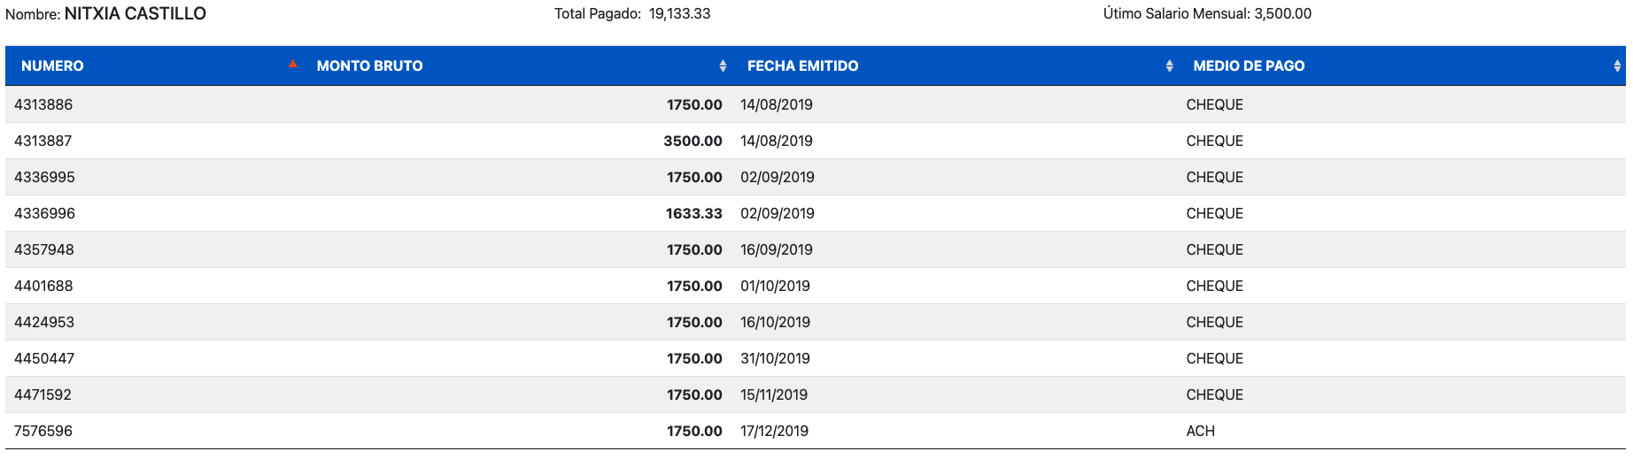Click the Útimo Salario Mensual 3,500.00 value
The width and height of the screenshot is (1633, 459).
coord(1282,13)
